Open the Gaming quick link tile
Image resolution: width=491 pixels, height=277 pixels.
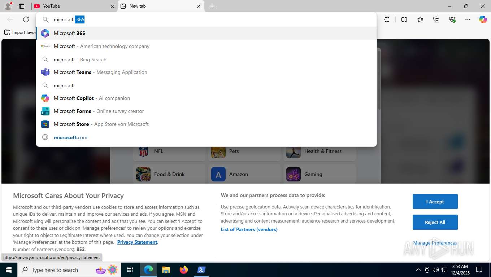tap(320, 174)
